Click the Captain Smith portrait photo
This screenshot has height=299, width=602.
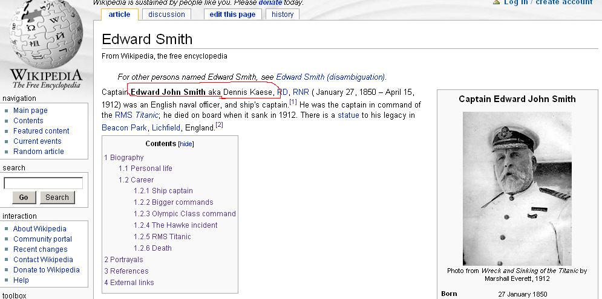click(517, 188)
